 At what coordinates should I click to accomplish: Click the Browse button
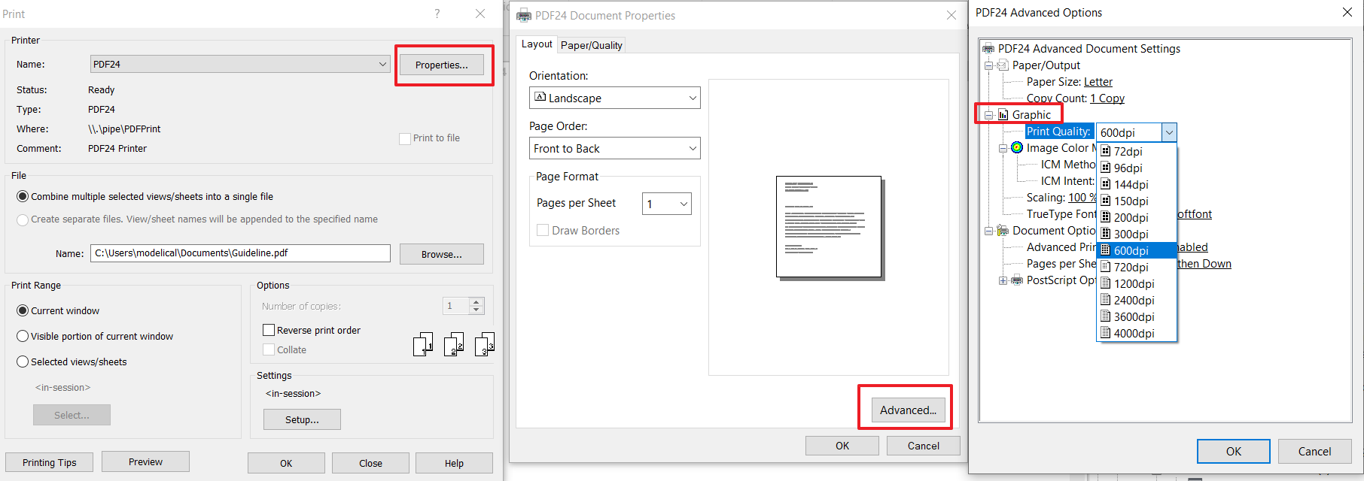(x=442, y=254)
